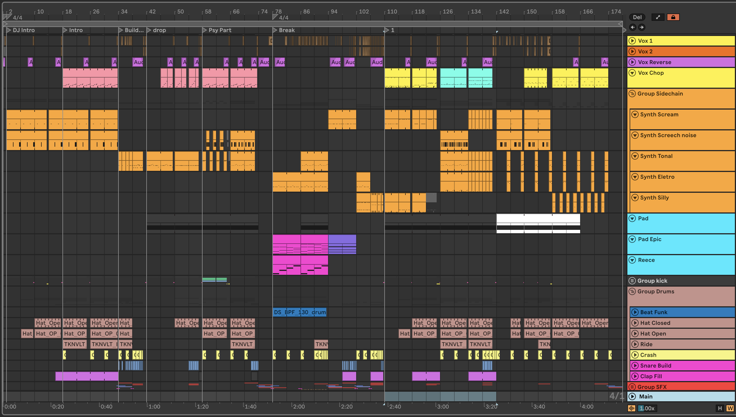Select the DS_BPF_130_drum clip
Image resolution: width=736 pixels, height=417 pixels.
pos(299,312)
